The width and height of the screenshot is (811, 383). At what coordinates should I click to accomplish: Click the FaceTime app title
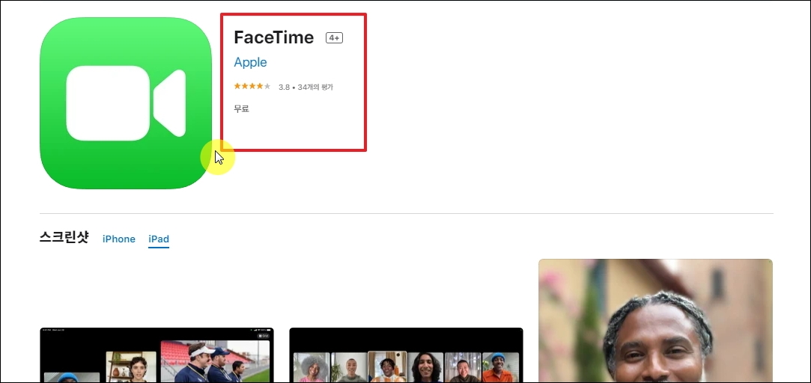click(273, 37)
